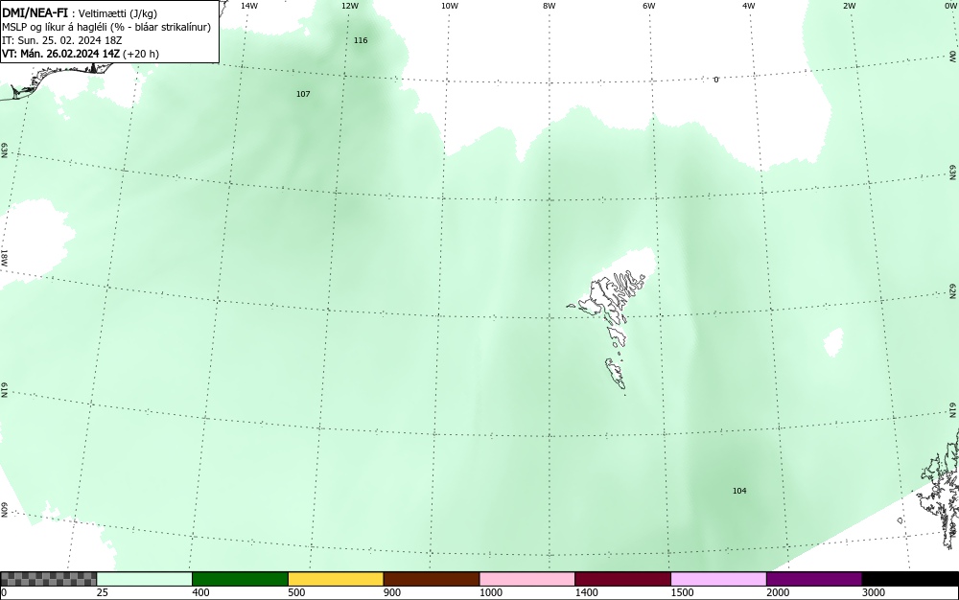
Task: Click the legend tick value 1000
Action: [x=490, y=592]
